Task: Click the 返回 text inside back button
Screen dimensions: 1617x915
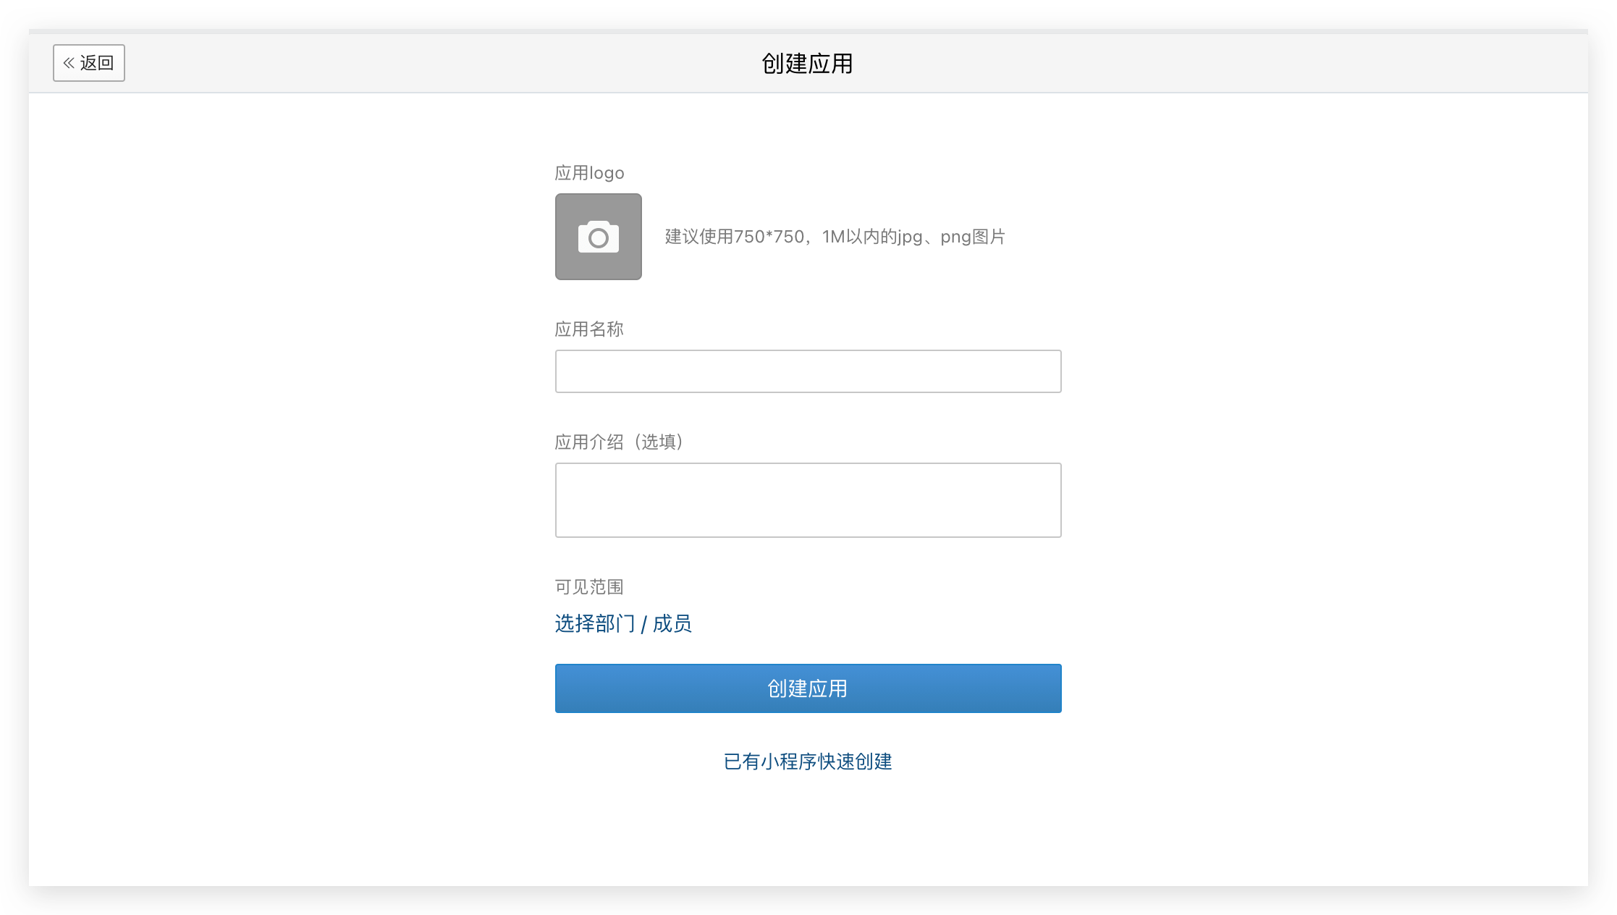Action: click(97, 63)
